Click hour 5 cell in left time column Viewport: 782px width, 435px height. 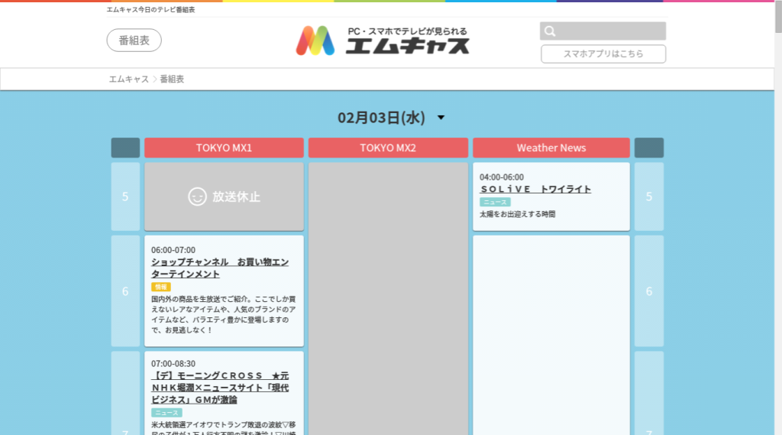point(125,196)
